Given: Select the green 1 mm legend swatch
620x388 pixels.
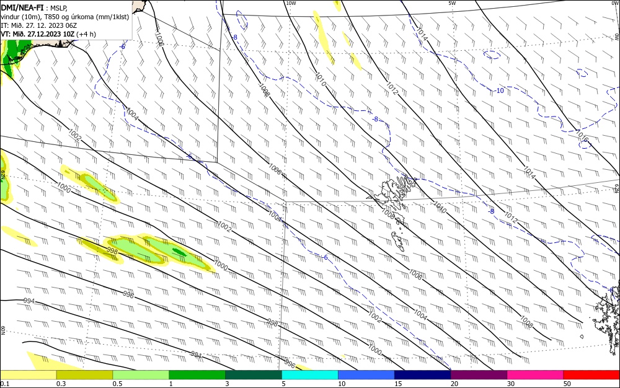Looking at the screenshot, I should (x=197, y=375).
